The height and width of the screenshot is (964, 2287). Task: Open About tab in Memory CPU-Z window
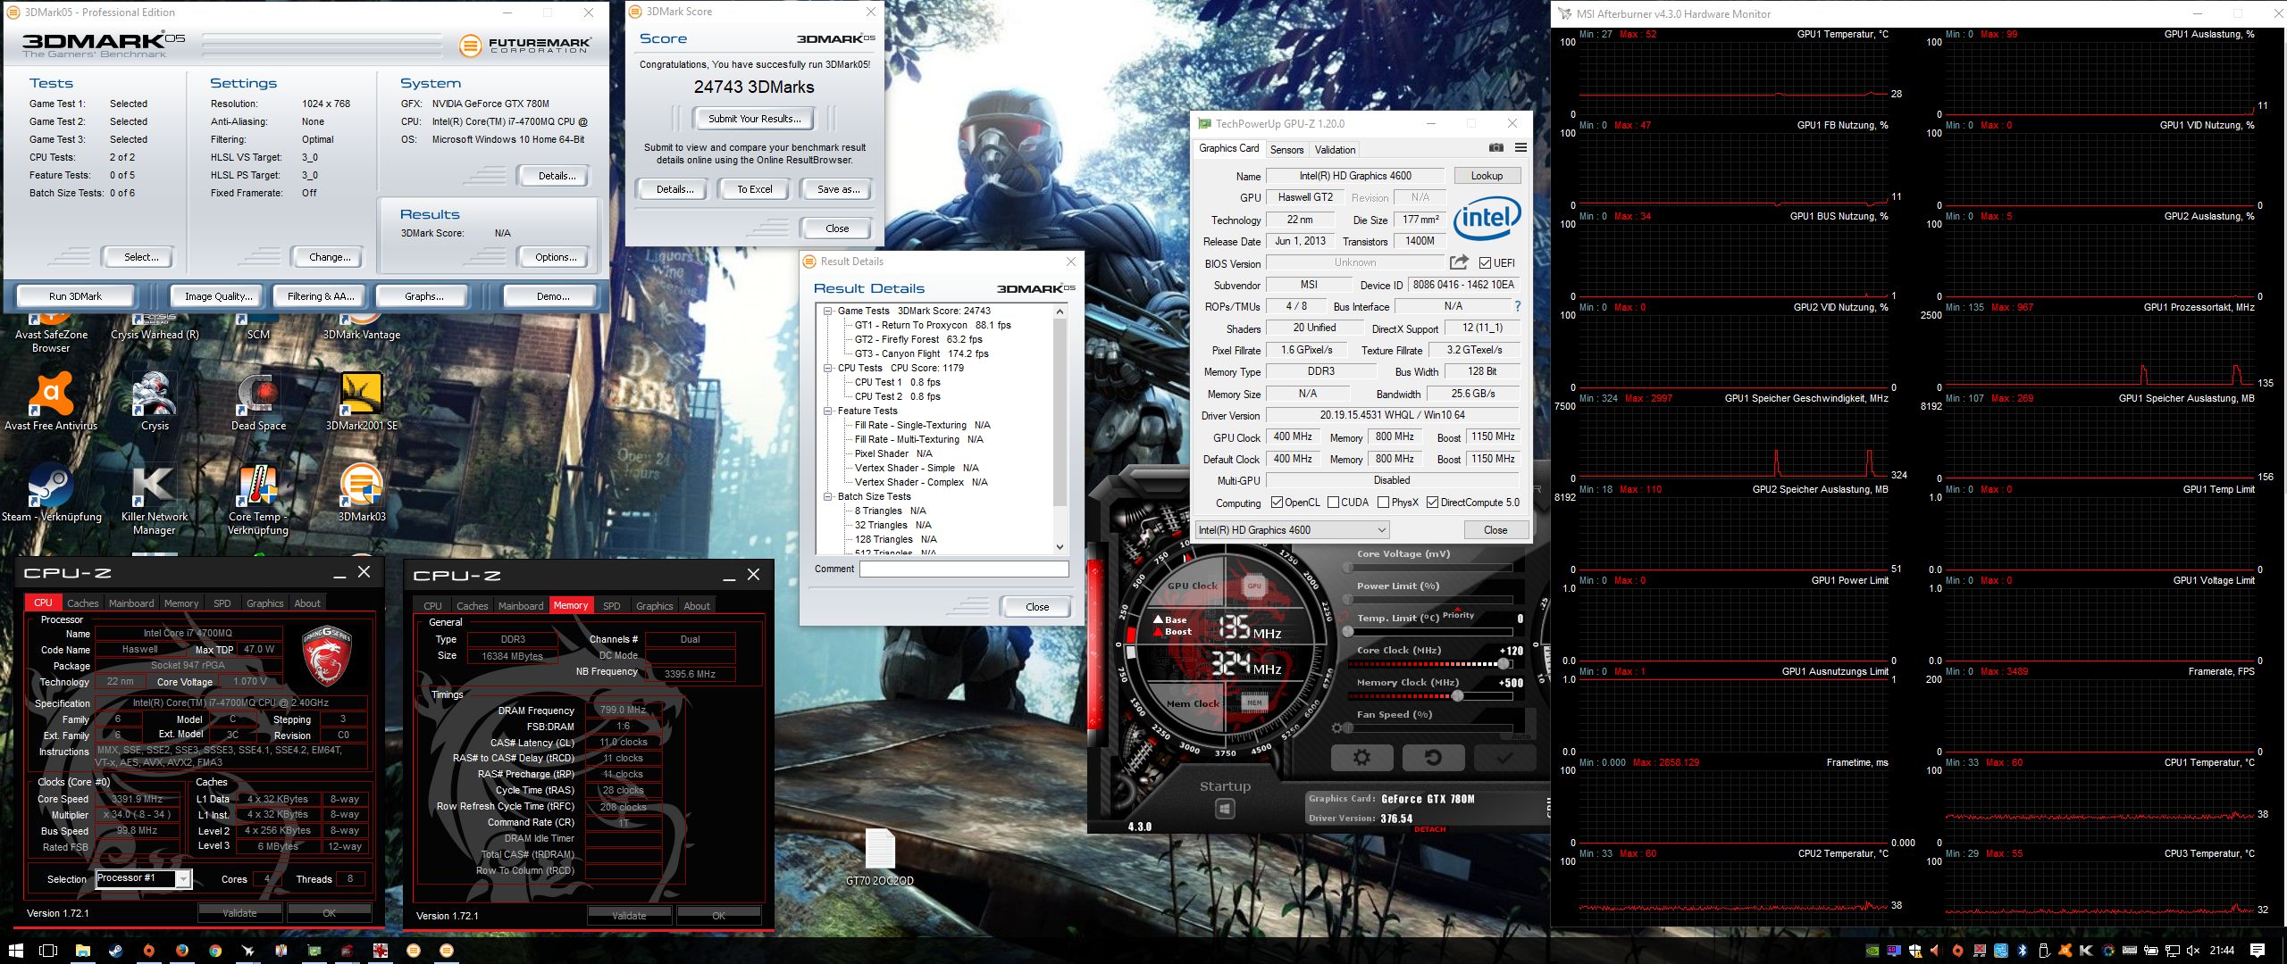[697, 605]
